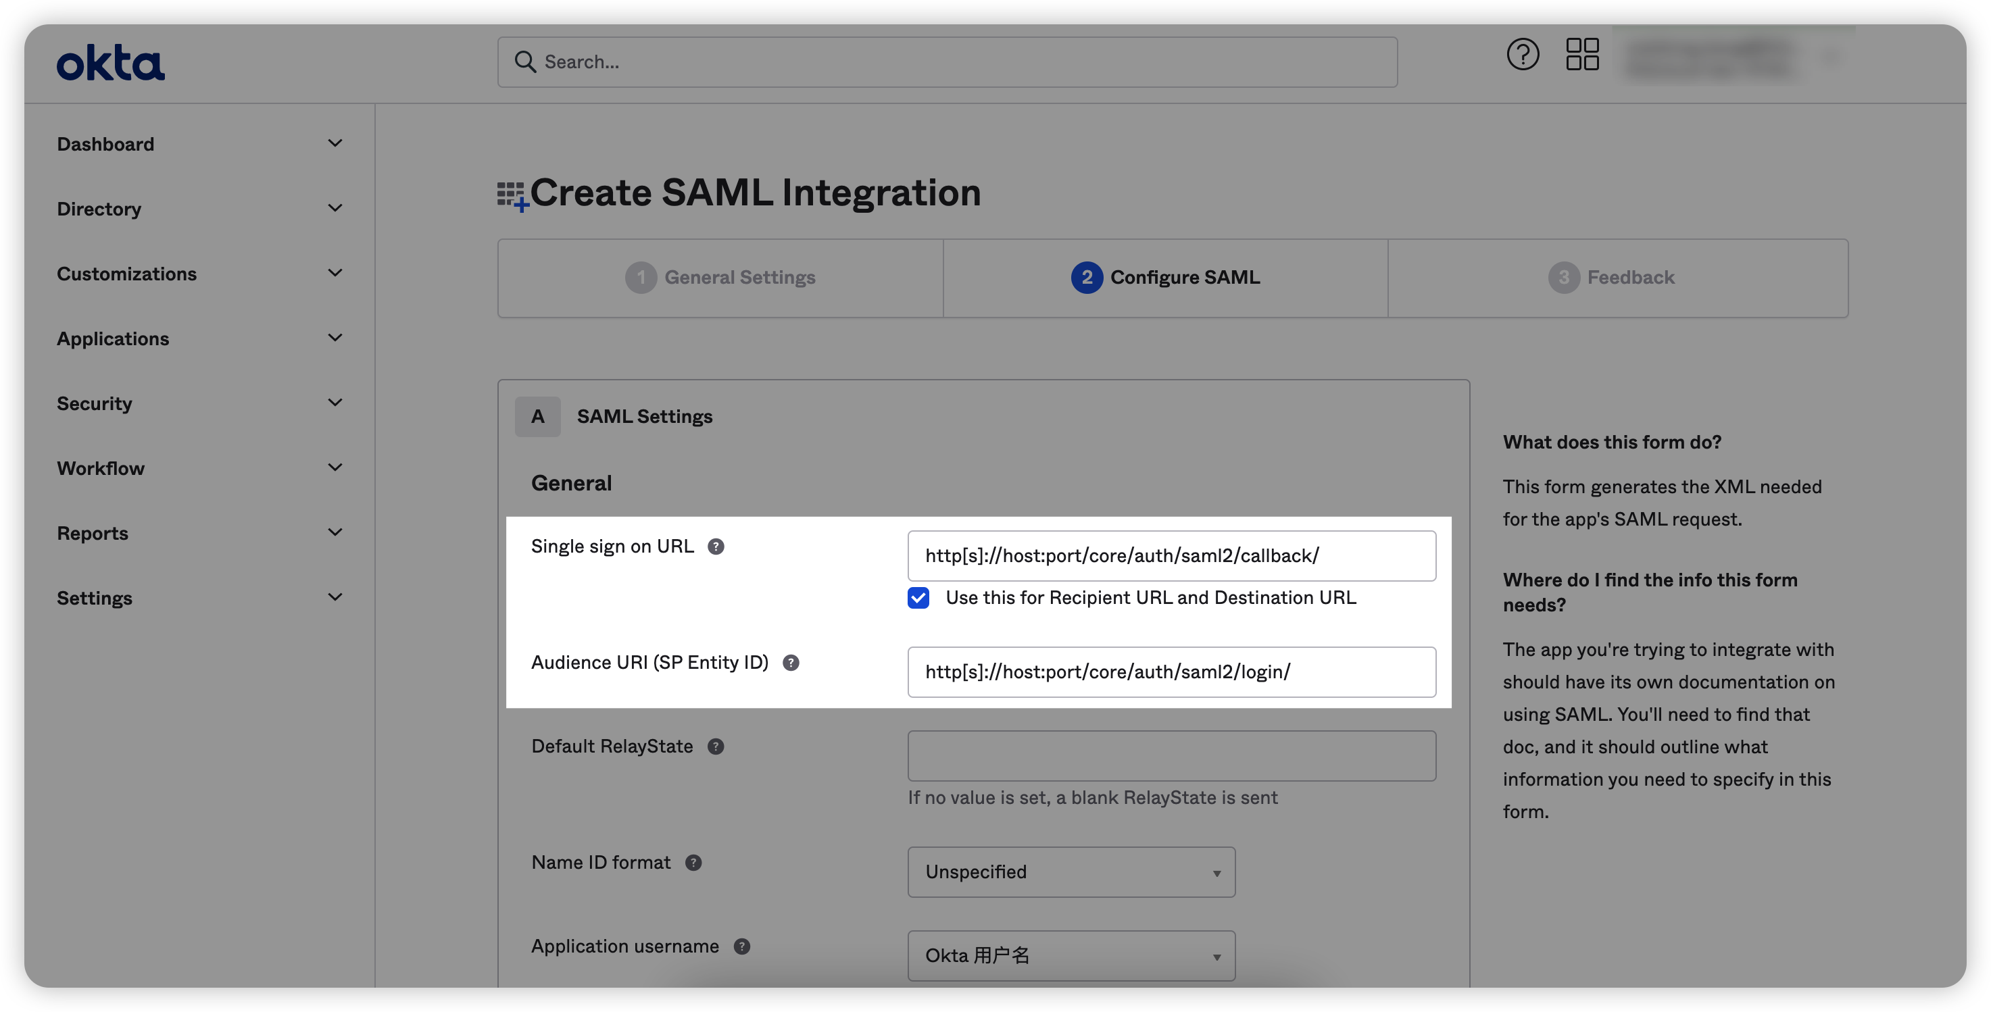Expand the Directory sidebar section
The height and width of the screenshot is (1012, 1991).
pos(199,209)
